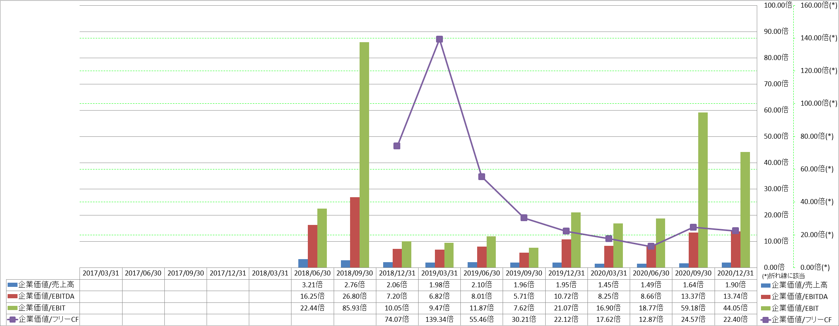Viewport: 839px width, 326px height.
Task: Click the 2019/03/31 date column header
Action: pos(439,273)
